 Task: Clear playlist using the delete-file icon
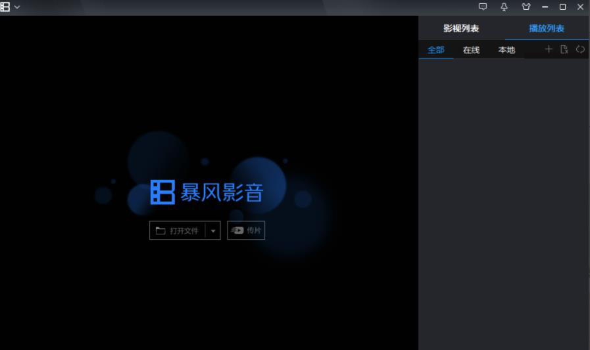click(x=564, y=50)
